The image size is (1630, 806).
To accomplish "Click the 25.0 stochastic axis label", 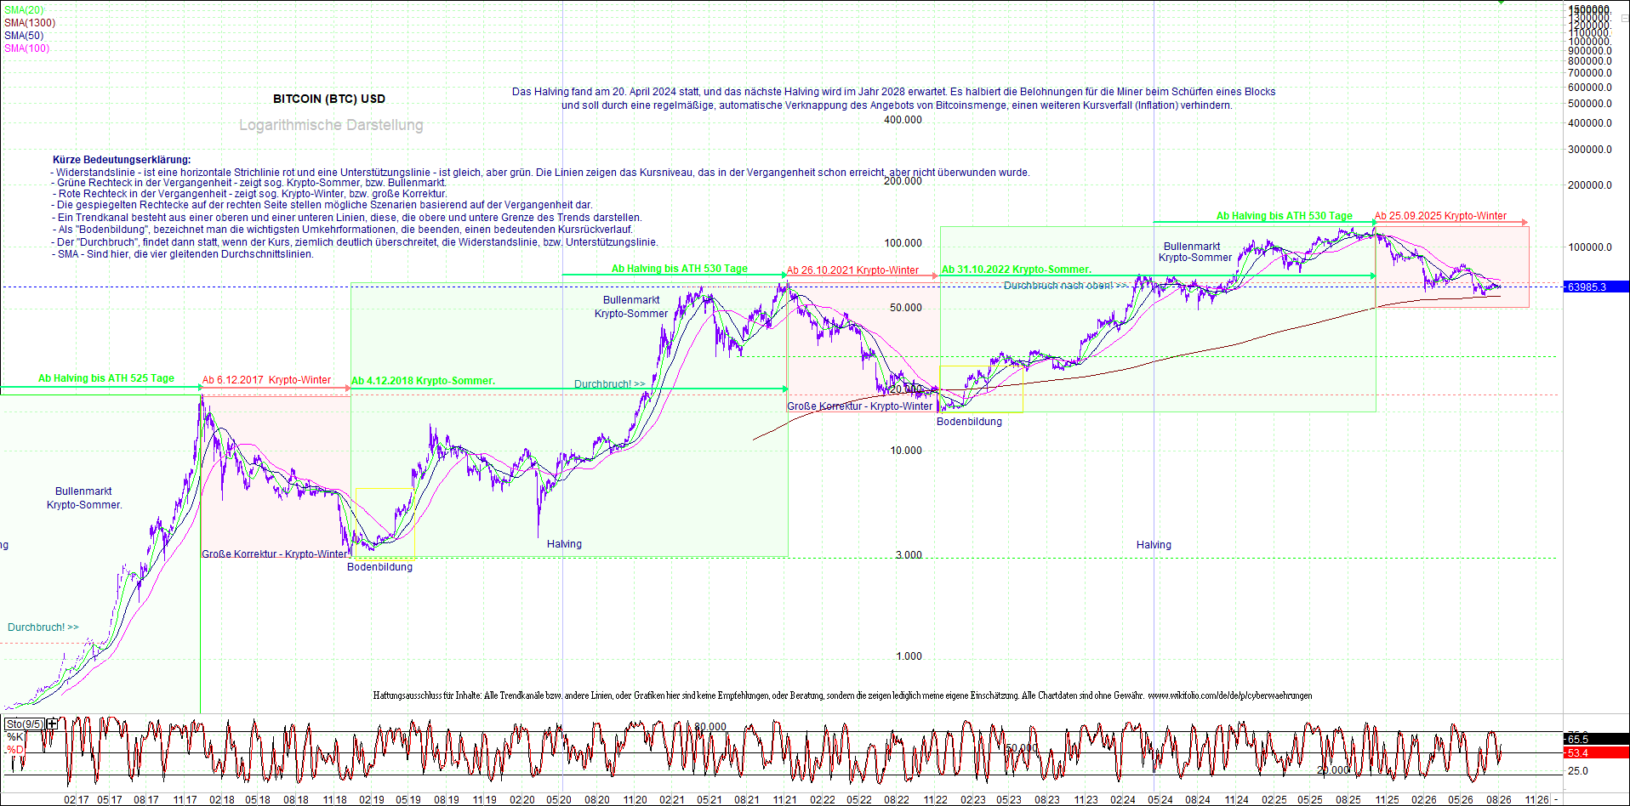I will 1578,771.
